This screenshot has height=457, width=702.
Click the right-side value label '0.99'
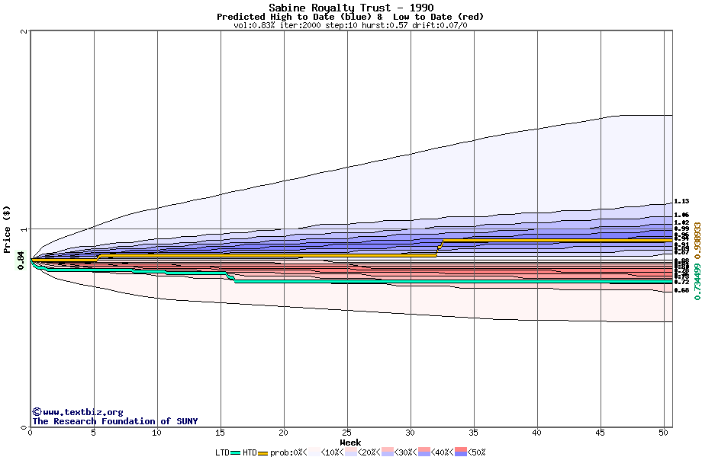coord(681,228)
